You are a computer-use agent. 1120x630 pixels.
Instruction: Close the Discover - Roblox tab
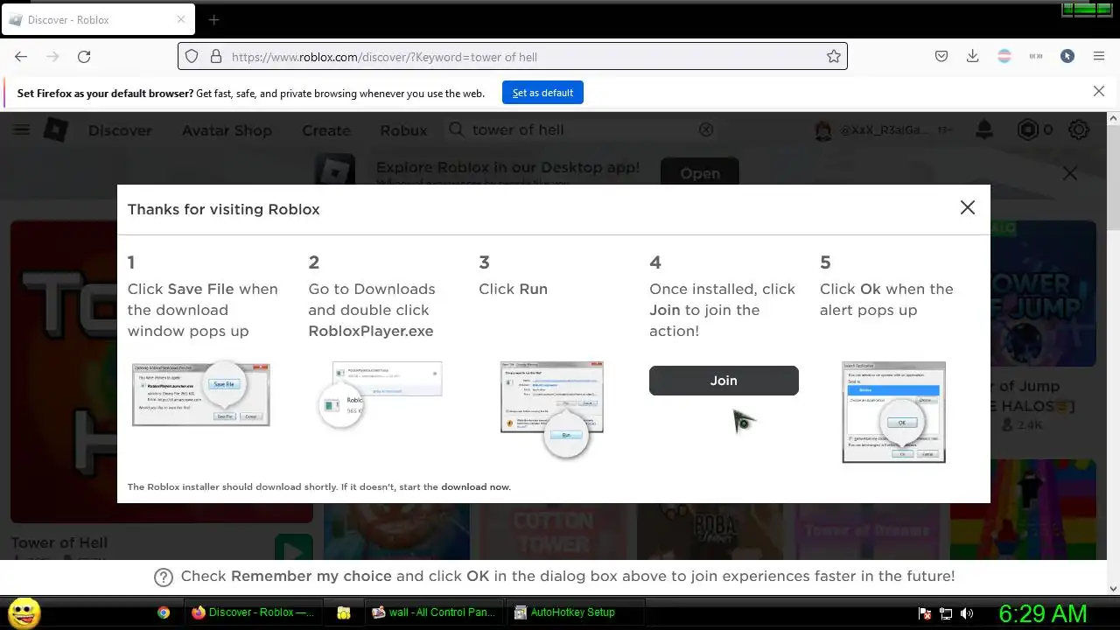pos(181,19)
